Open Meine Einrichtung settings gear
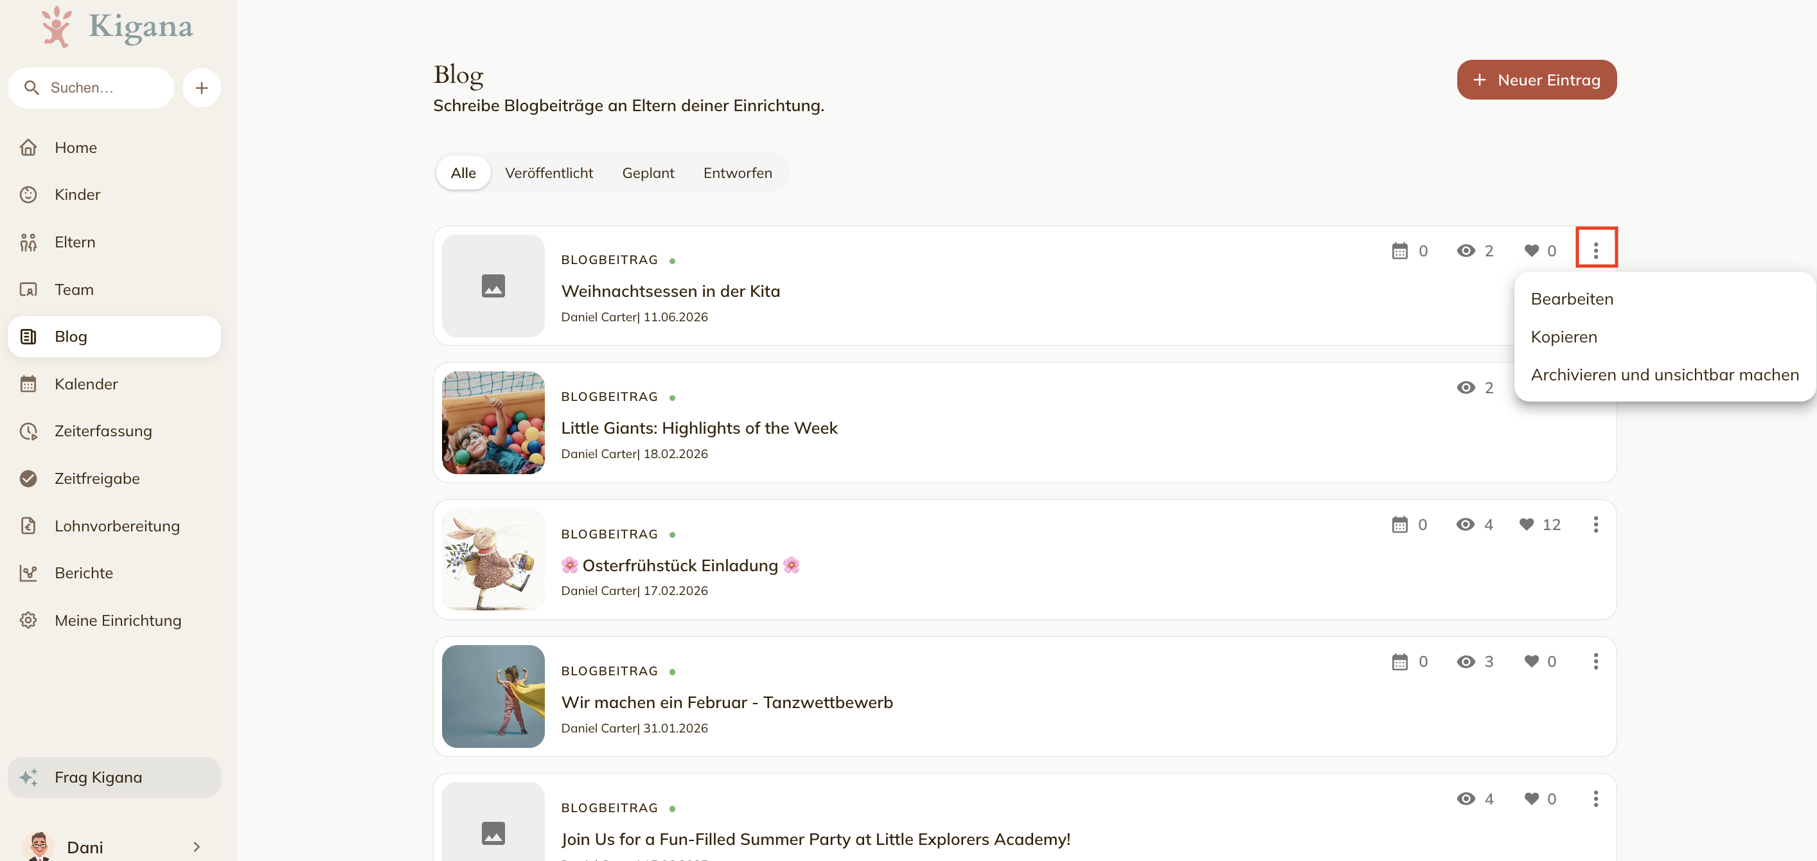1817x861 pixels. point(28,621)
